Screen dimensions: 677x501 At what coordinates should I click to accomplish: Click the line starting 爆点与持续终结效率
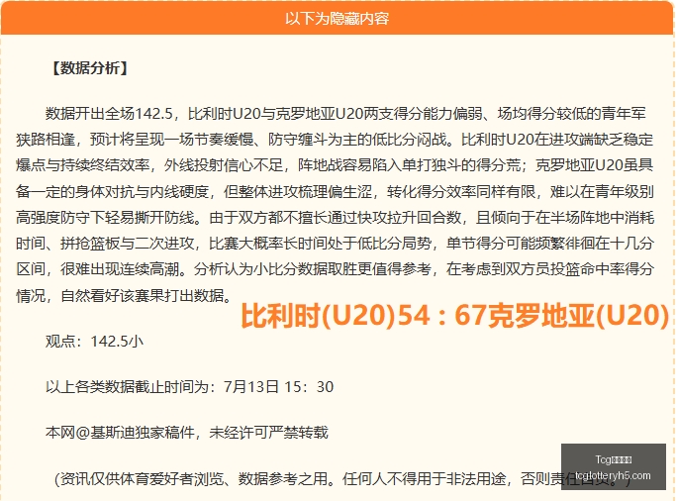pos(335,165)
